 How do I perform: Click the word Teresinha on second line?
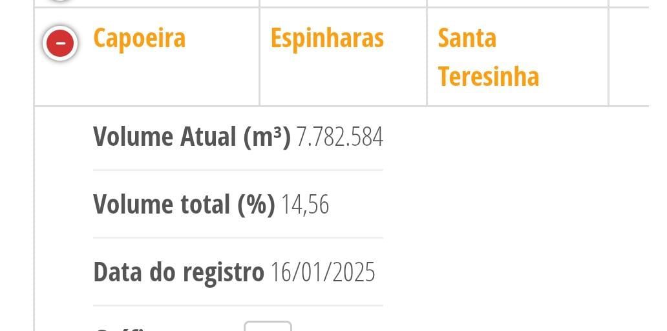click(x=489, y=76)
